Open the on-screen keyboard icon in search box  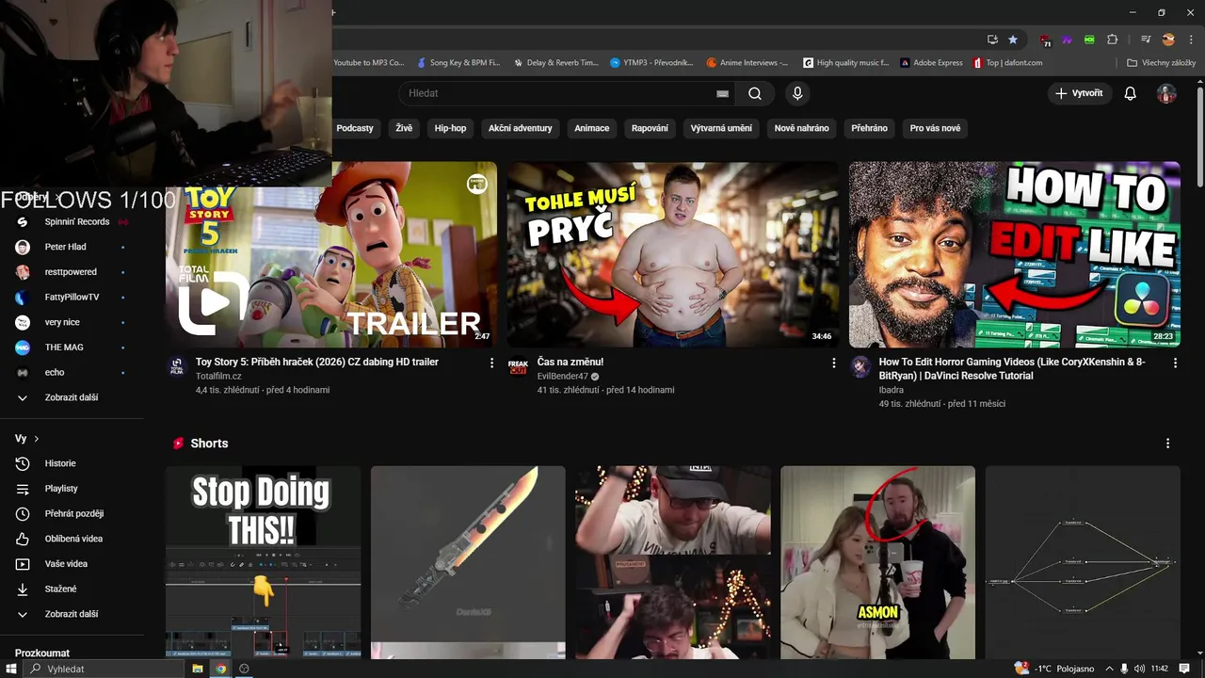point(722,93)
